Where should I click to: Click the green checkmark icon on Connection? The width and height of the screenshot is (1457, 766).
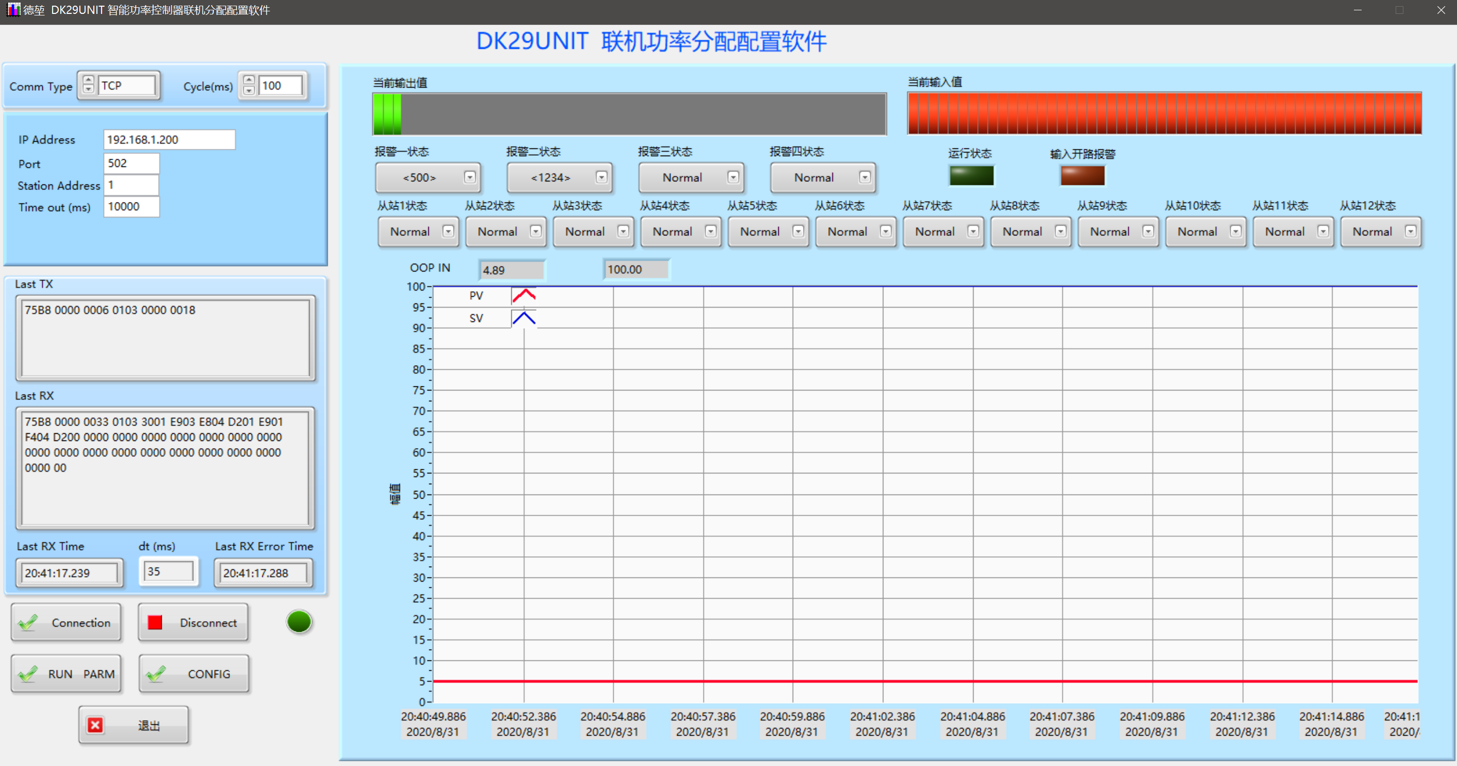(28, 622)
